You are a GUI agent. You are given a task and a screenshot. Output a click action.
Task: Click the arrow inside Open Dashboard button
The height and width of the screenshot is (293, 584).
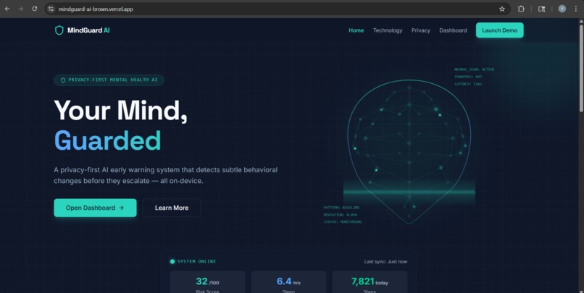(122, 208)
